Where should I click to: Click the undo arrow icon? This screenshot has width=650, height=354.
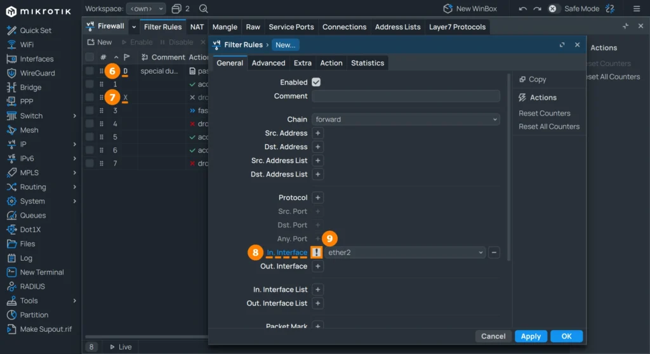[x=523, y=9]
